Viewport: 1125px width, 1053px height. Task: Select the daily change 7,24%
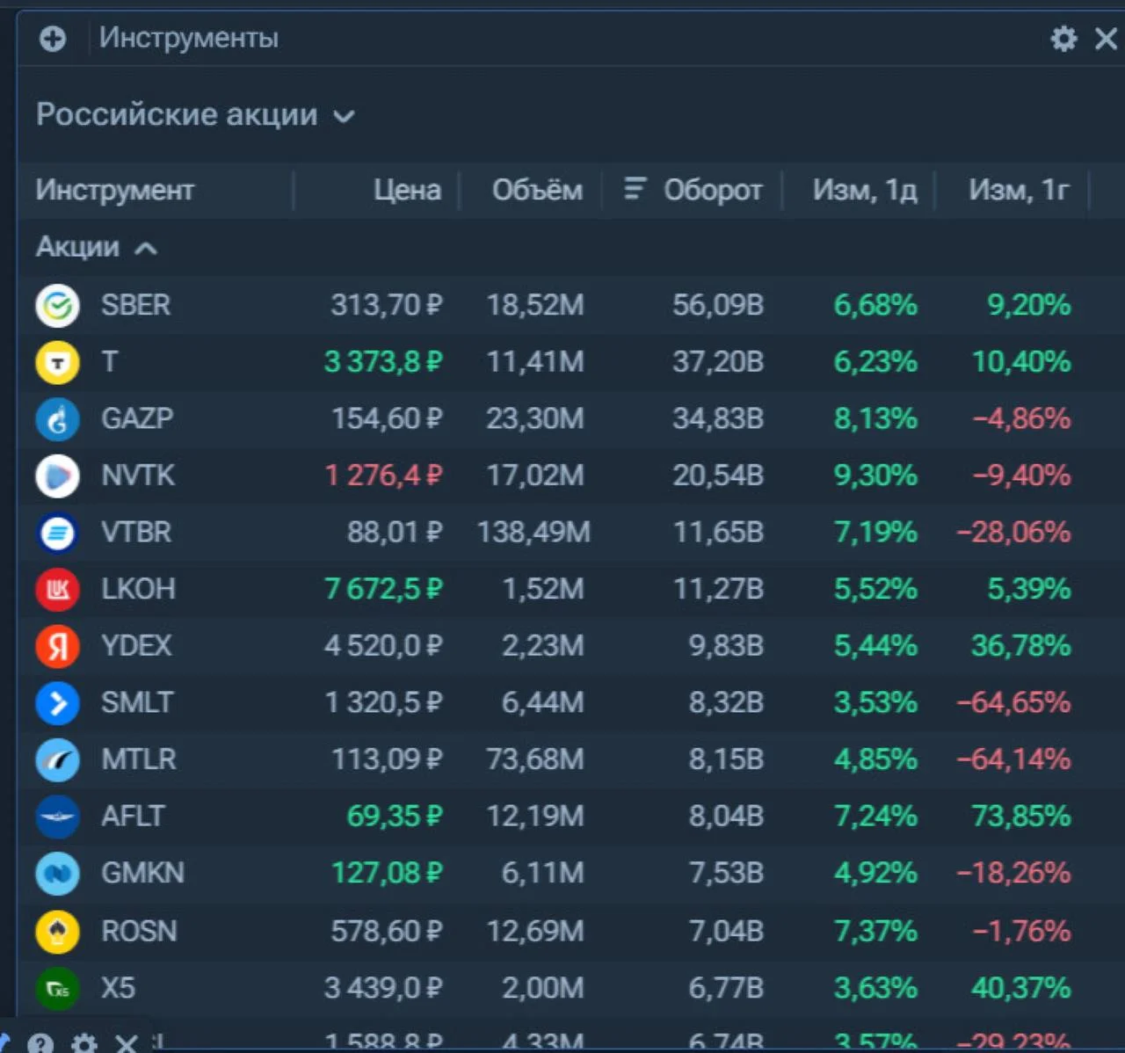click(x=875, y=816)
